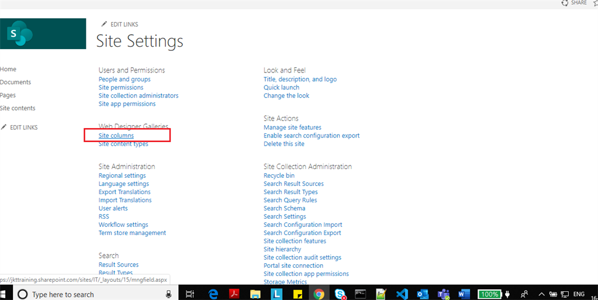Click EDIT LINKS above Site Settings title
The width and height of the screenshot is (598, 300).
coord(125,24)
